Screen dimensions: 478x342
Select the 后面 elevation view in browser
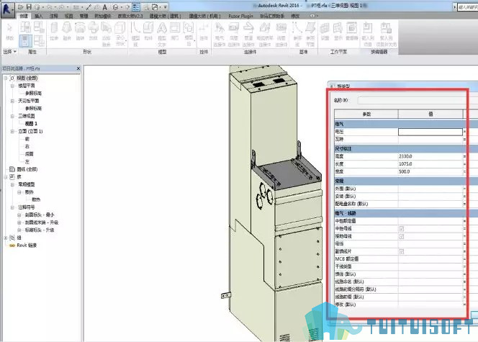[x=29, y=154]
